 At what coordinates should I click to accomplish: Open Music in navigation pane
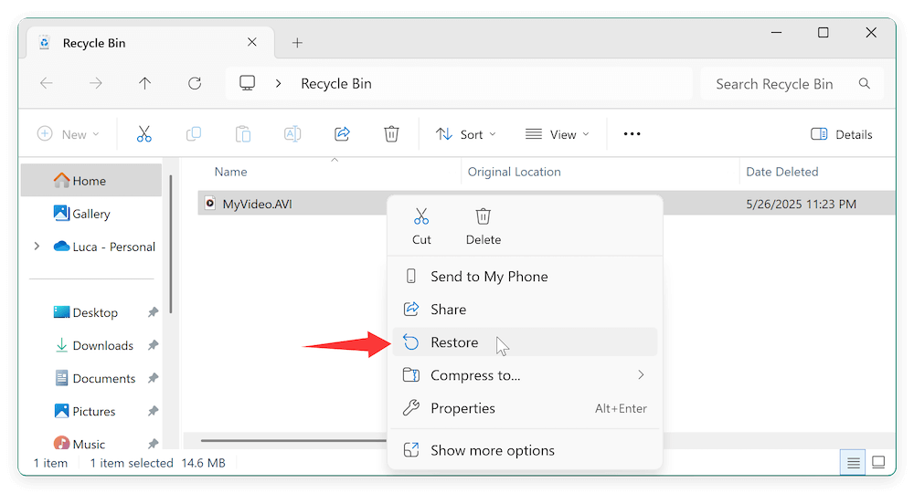(x=80, y=444)
